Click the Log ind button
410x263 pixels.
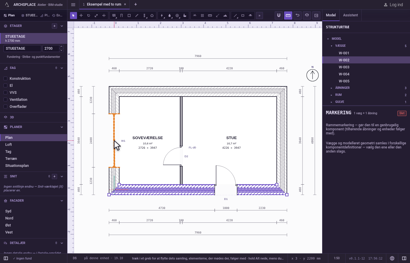coord(393,5)
